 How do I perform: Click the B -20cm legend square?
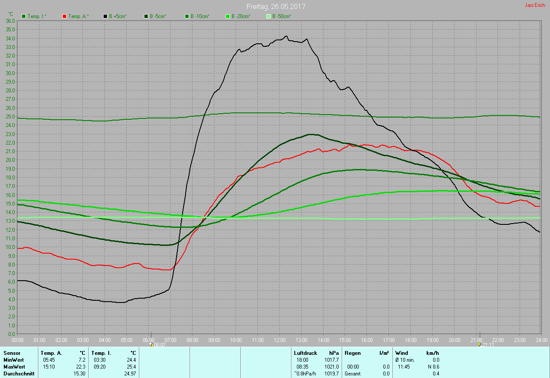tap(228, 16)
